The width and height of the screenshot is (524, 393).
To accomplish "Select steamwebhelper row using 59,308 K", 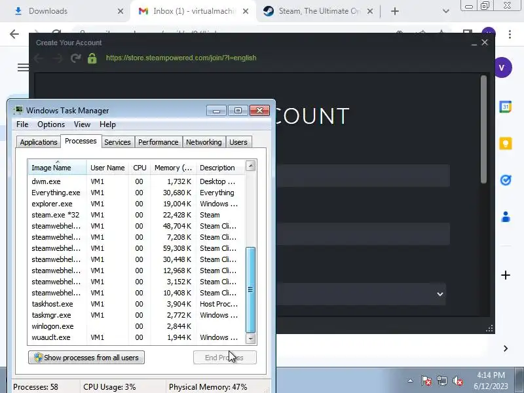I will pyautogui.click(x=136, y=248).
